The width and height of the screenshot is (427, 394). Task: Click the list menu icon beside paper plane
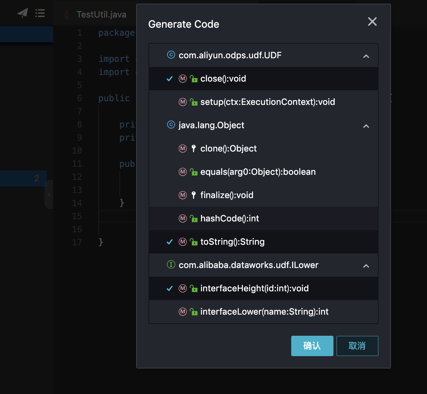click(x=40, y=13)
